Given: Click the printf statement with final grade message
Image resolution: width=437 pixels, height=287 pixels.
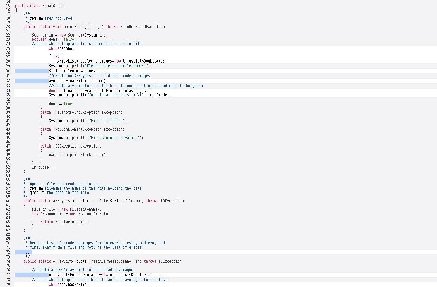Looking at the screenshot, I should coord(109,95).
